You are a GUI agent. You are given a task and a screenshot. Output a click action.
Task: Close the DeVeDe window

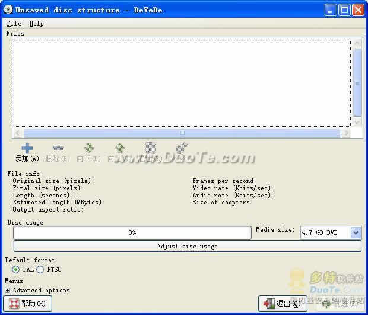[358, 10]
